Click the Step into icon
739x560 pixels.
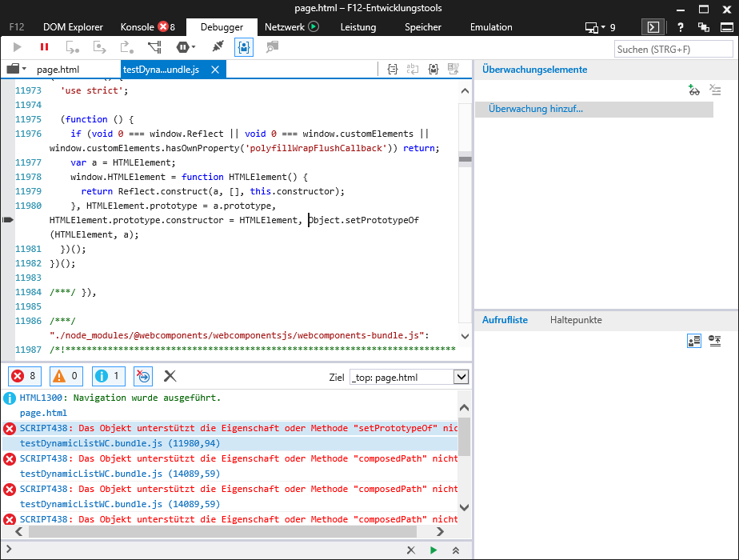tap(99, 47)
